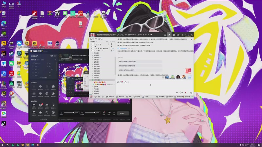Screen dimensions: 262x147
Task: Click the broadcast horn icon in YY input toolbar
Action: (x=118, y=82)
